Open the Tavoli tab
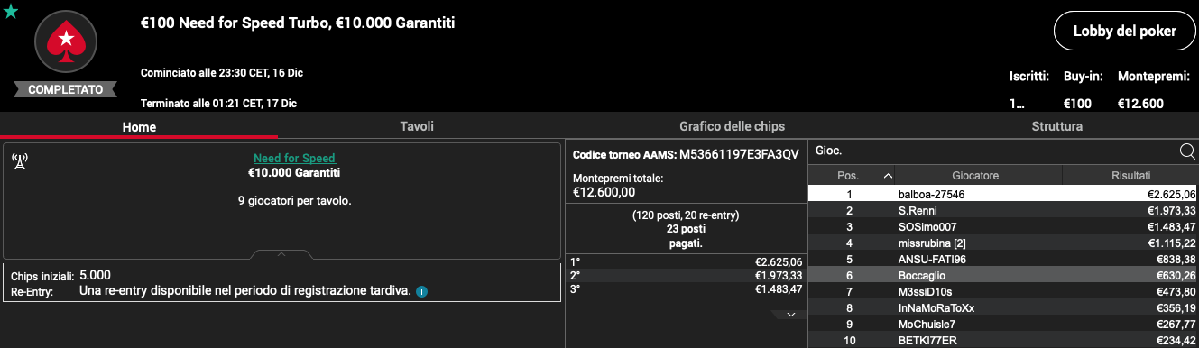Viewport: 1199px width, 348px height. [417, 127]
